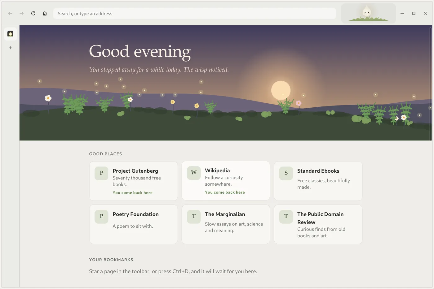Click the "Seventy thousand free books." description
This screenshot has width=434, height=289.
coord(137,181)
